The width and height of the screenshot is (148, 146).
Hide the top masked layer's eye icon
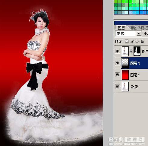click(117, 51)
